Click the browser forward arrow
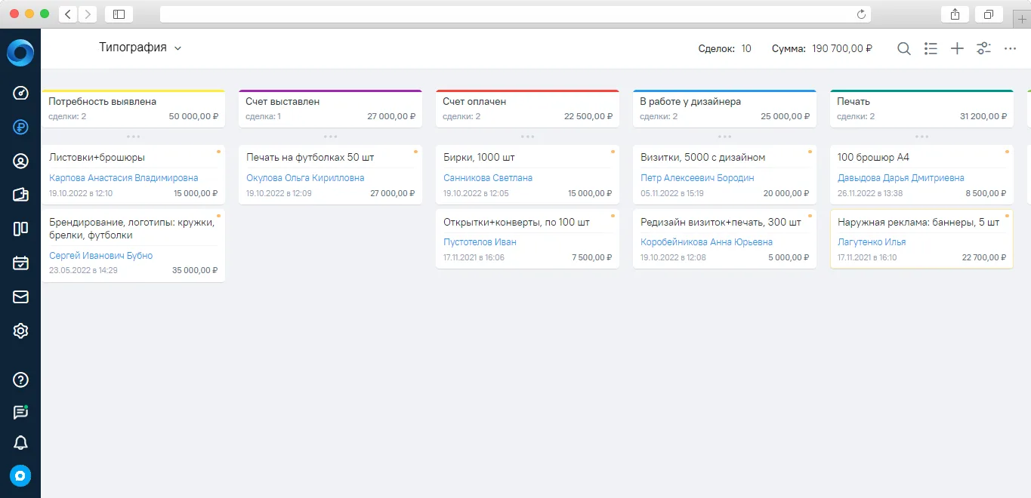Screen dimensions: 1031x498 [88, 14]
